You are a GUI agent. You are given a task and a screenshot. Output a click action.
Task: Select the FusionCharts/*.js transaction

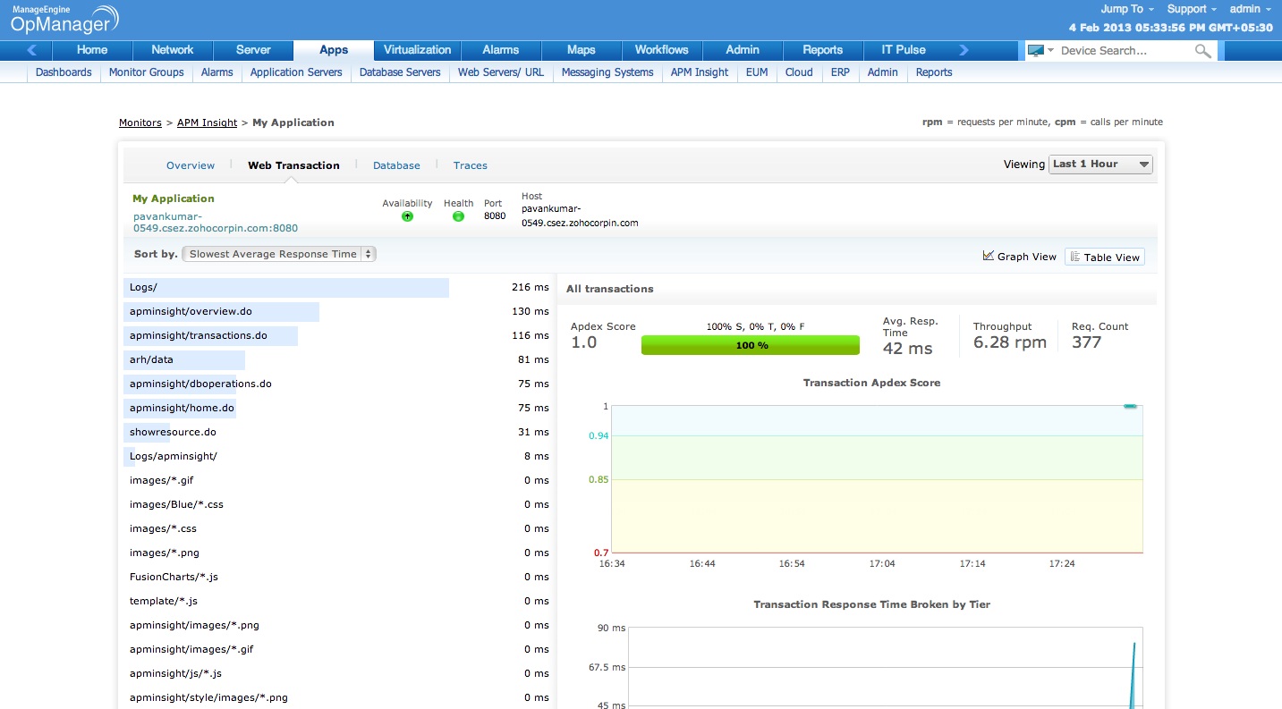tap(338, 577)
